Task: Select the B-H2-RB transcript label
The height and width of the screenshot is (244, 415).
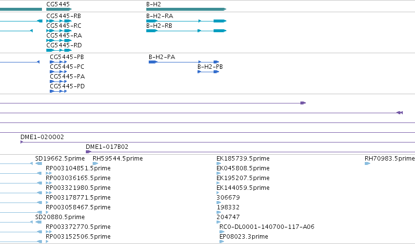Action: coord(159,26)
